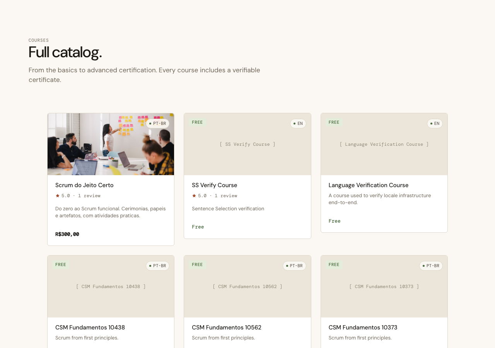Click 'Scrum from first principles.' under CSM Fundamentos 10438

pyautogui.click(x=87, y=338)
